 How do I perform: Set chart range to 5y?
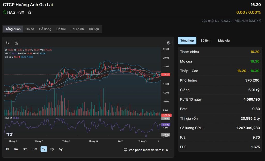[x=61, y=149]
